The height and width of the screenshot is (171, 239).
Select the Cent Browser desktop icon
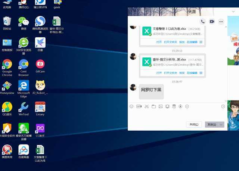coord(24,68)
